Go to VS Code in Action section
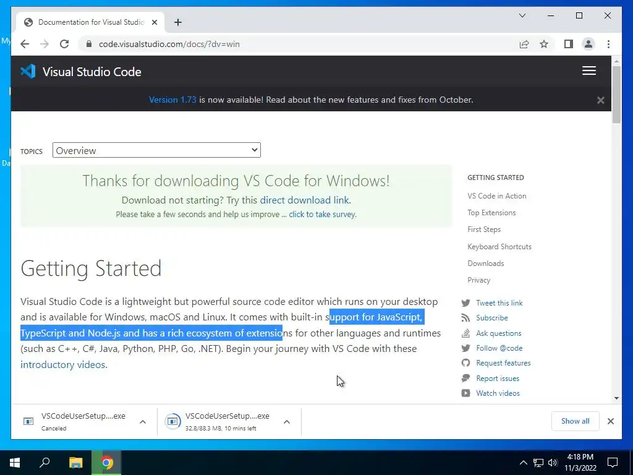This screenshot has height=475, width=633. coord(496,196)
